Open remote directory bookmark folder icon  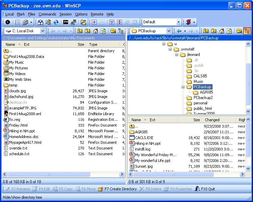(x=239, y=31)
